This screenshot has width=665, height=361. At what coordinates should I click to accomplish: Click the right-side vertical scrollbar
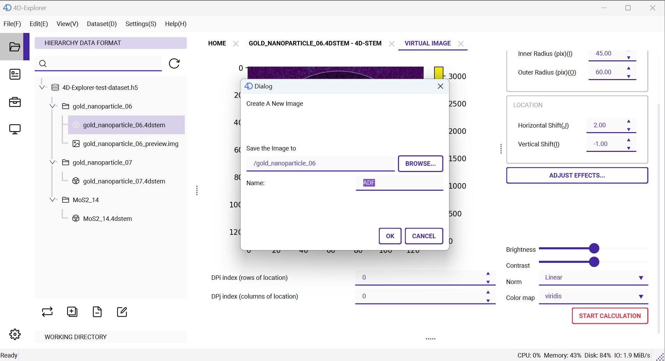coord(658,218)
